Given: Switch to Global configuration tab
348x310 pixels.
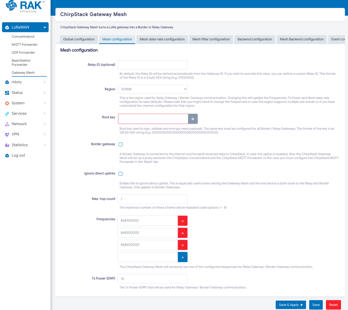Looking at the screenshot, I should [x=79, y=39].
